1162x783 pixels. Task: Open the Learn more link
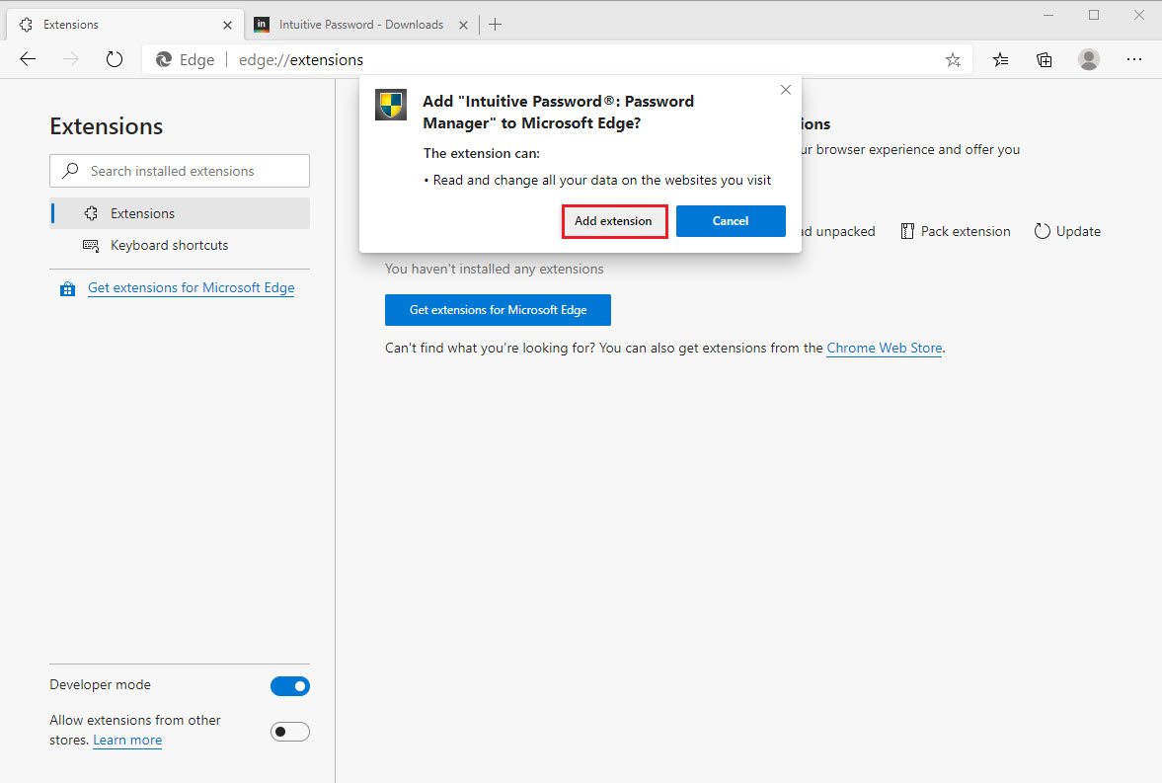pos(127,740)
